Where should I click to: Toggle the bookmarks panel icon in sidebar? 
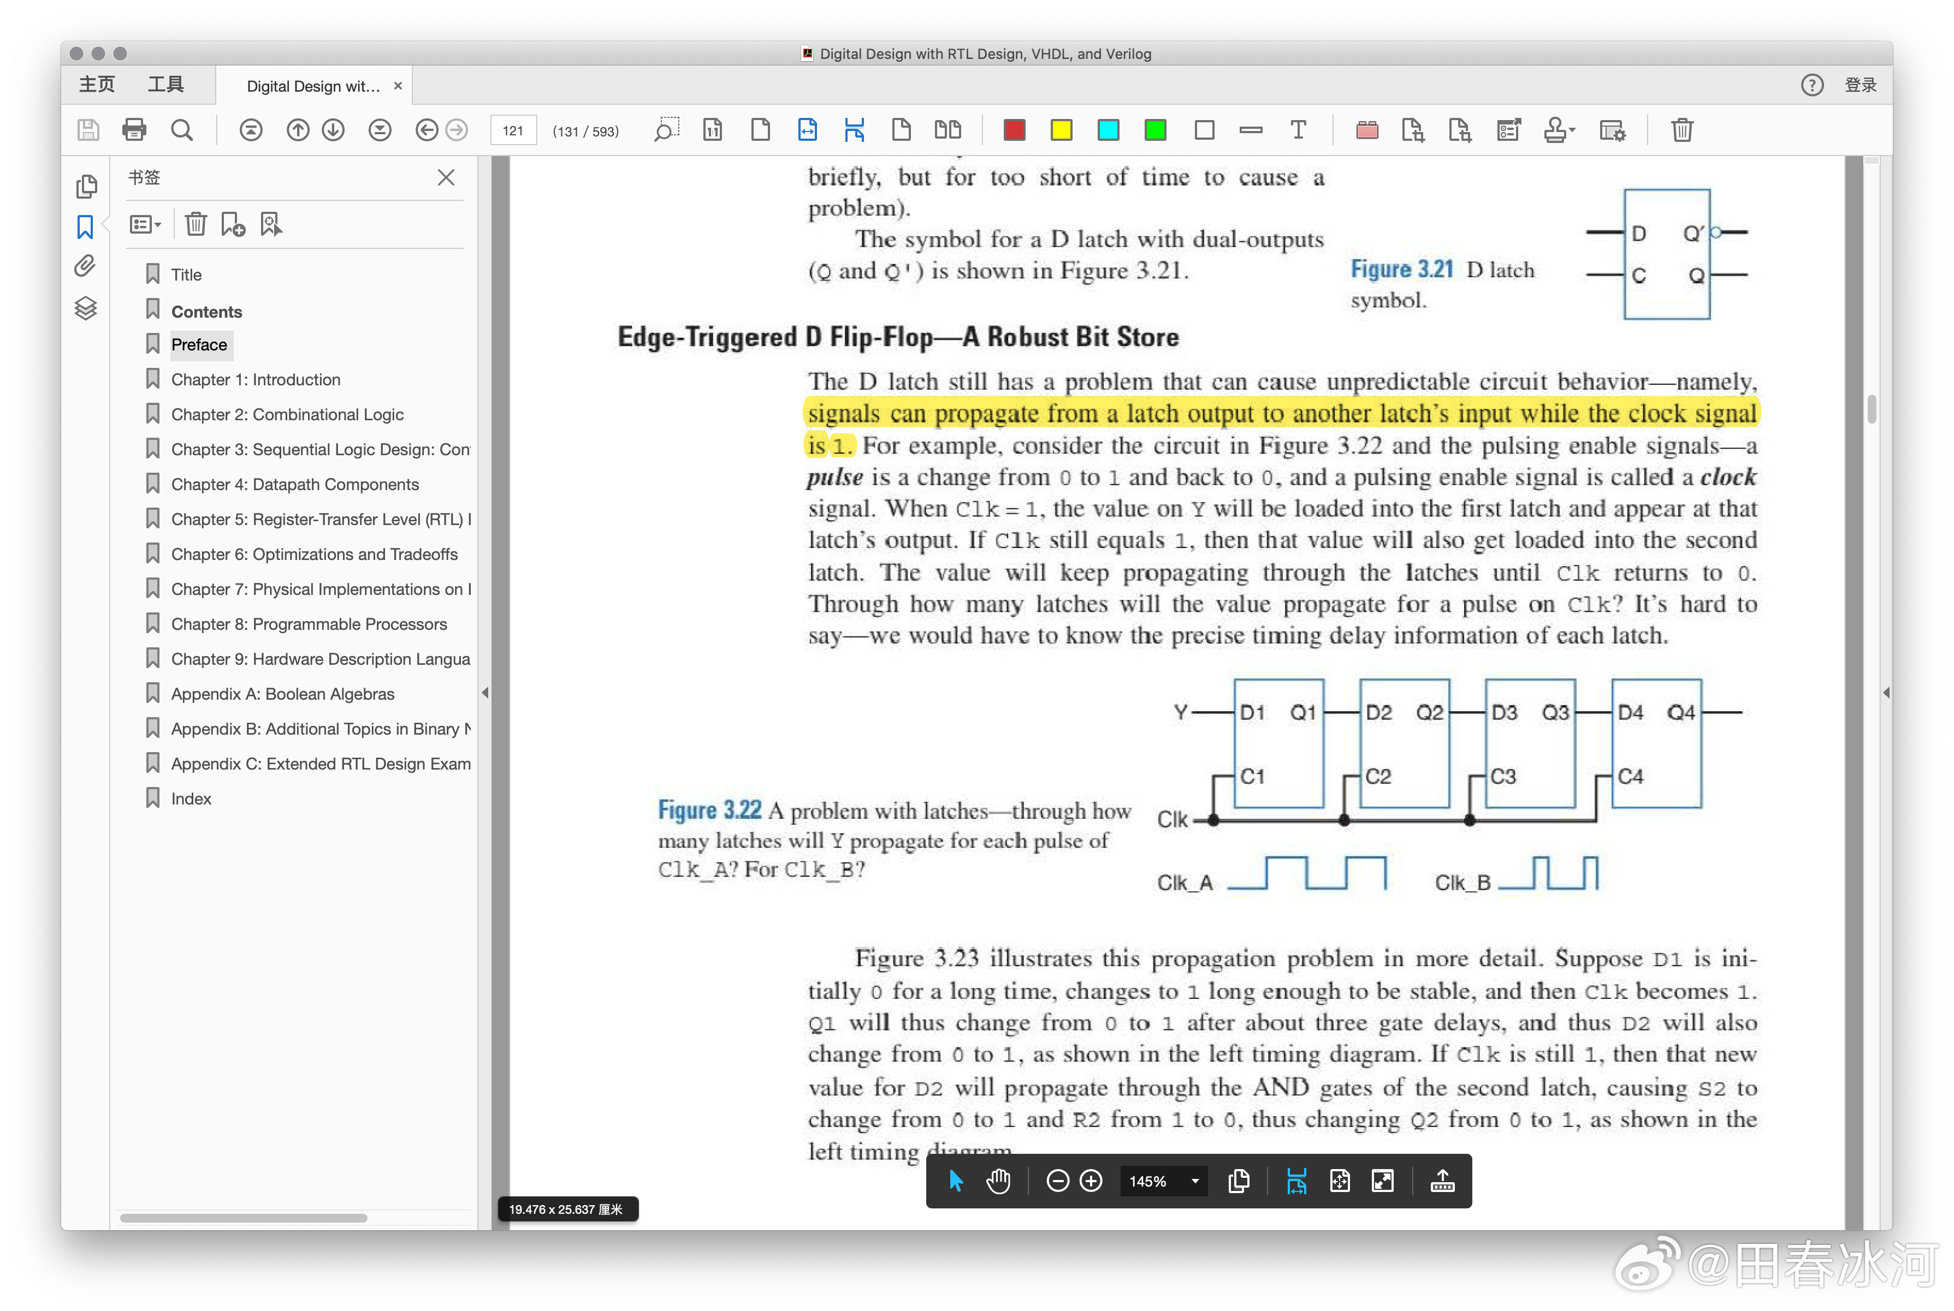[85, 227]
